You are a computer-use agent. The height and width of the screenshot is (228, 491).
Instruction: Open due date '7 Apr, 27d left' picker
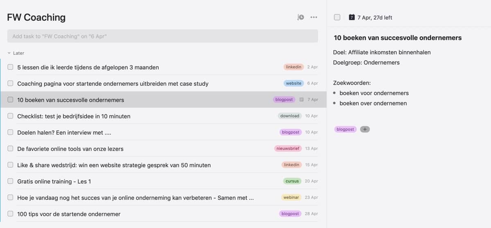(x=374, y=18)
